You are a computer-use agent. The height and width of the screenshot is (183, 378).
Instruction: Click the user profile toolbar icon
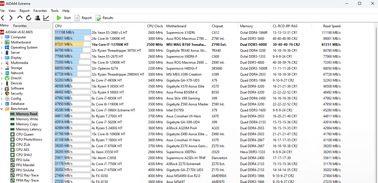37,18
